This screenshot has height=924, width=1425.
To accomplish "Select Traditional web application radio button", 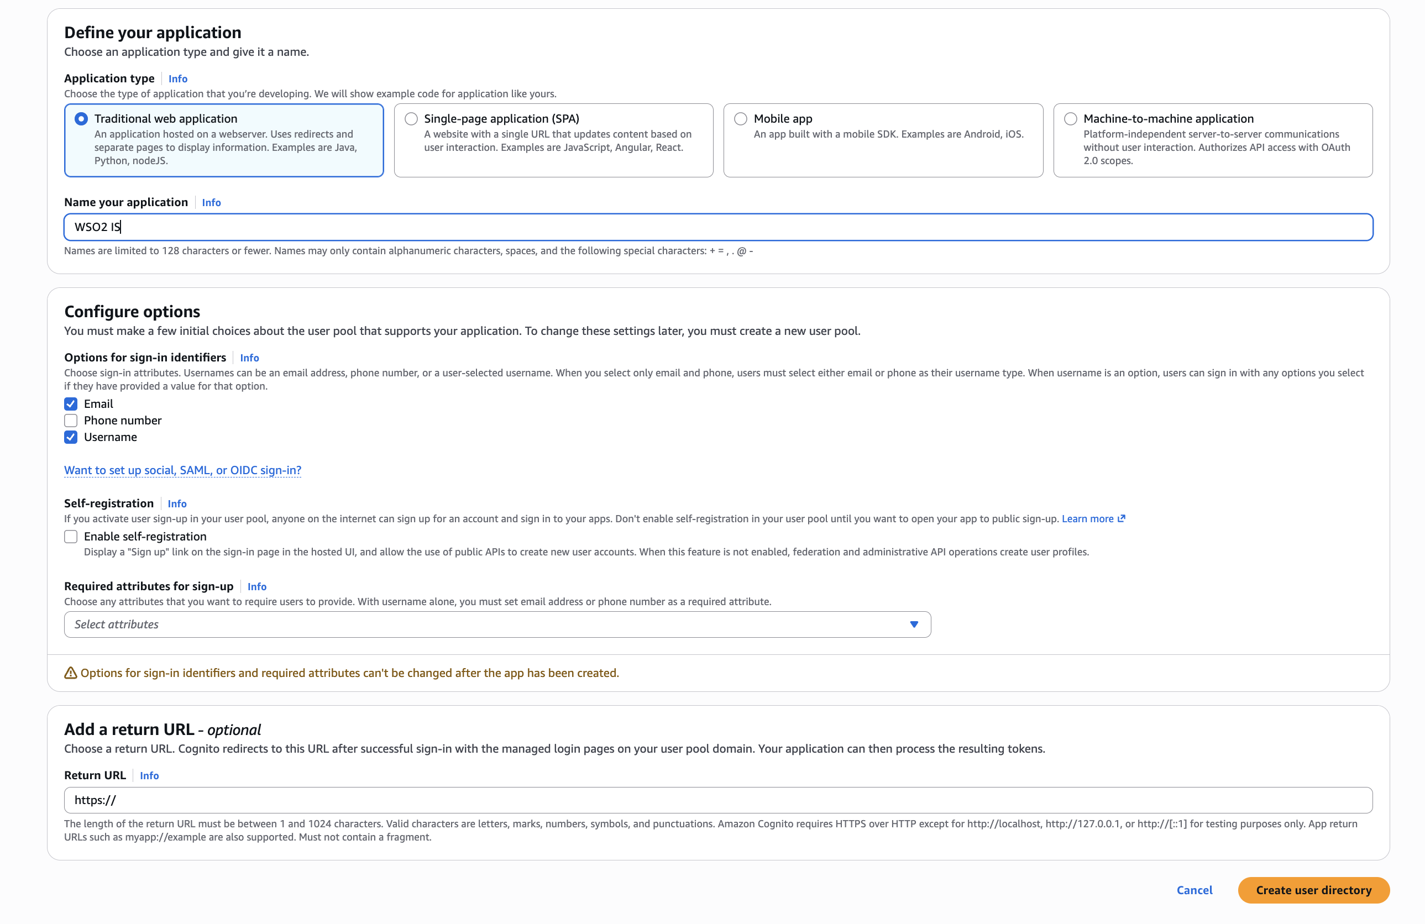I will (81, 118).
